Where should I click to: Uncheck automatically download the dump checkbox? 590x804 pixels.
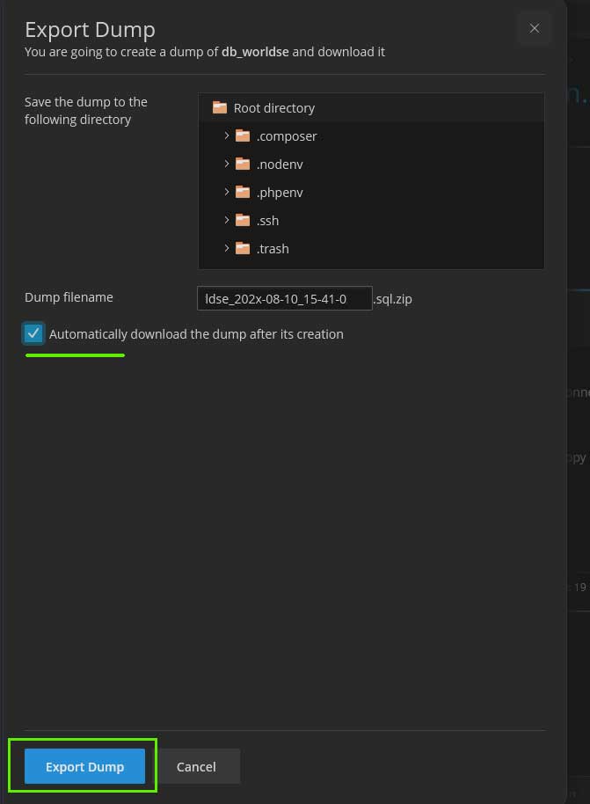(33, 333)
